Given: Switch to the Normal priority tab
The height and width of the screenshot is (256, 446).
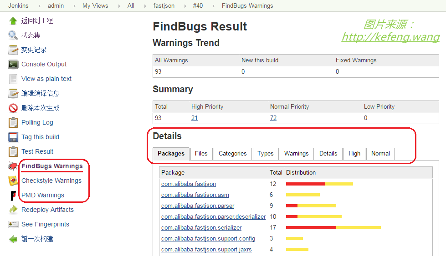Looking at the screenshot, I should pos(380,154).
